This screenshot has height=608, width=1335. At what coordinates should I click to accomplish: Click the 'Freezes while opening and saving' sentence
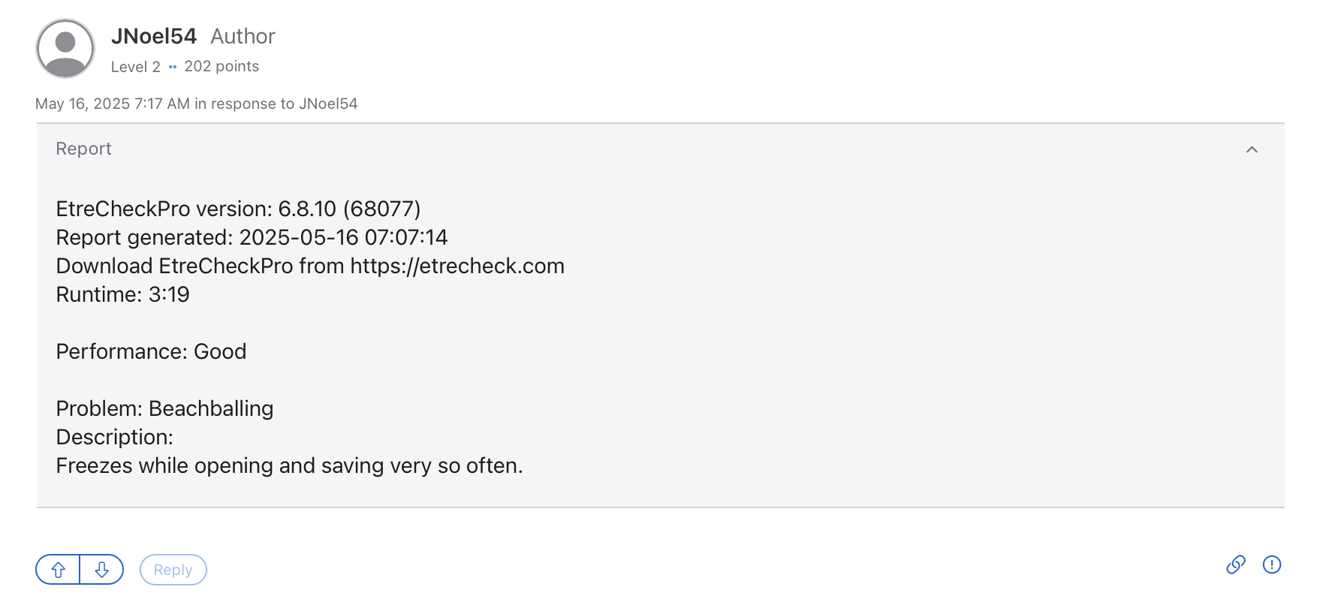coord(289,465)
